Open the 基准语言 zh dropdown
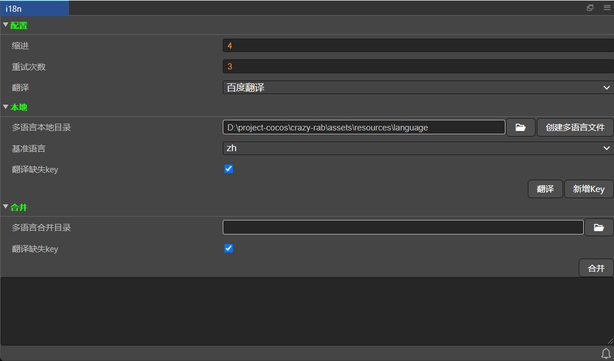The height and width of the screenshot is (361, 614). [x=418, y=148]
